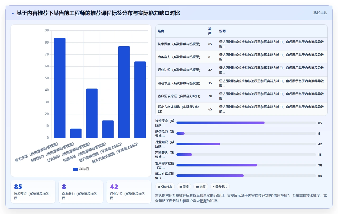
Task: Click the 90 y-axis tick label
Action: click(47, 30)
